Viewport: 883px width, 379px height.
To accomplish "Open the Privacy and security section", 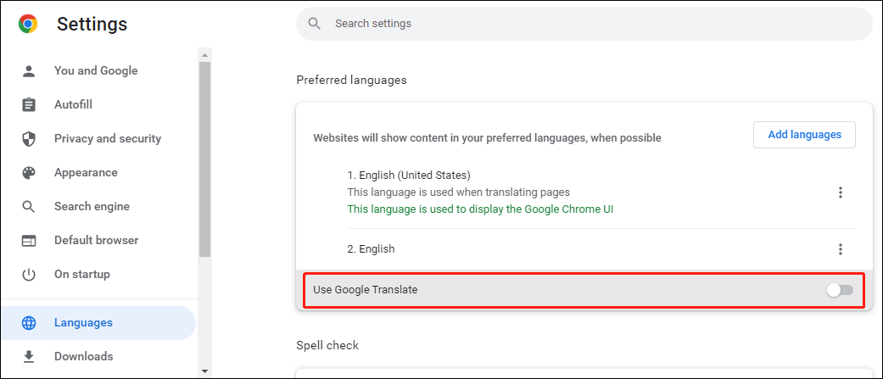I will pyautogui.click(x=107, y=139).
